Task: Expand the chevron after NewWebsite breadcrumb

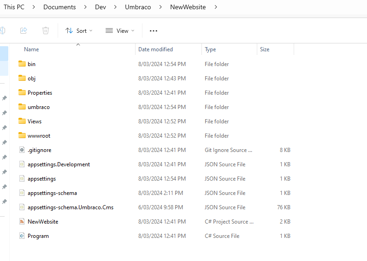Action: tap(216, 7)
